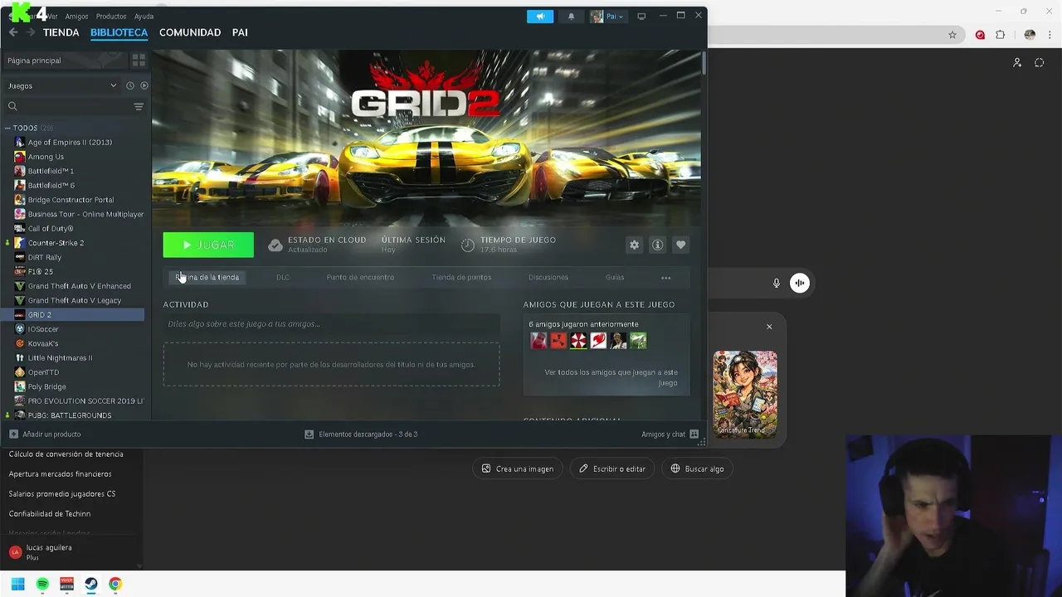Open the Página principal library home button
The width and height of the screenshot is (1062, 597).
click(x=63, y=61)
